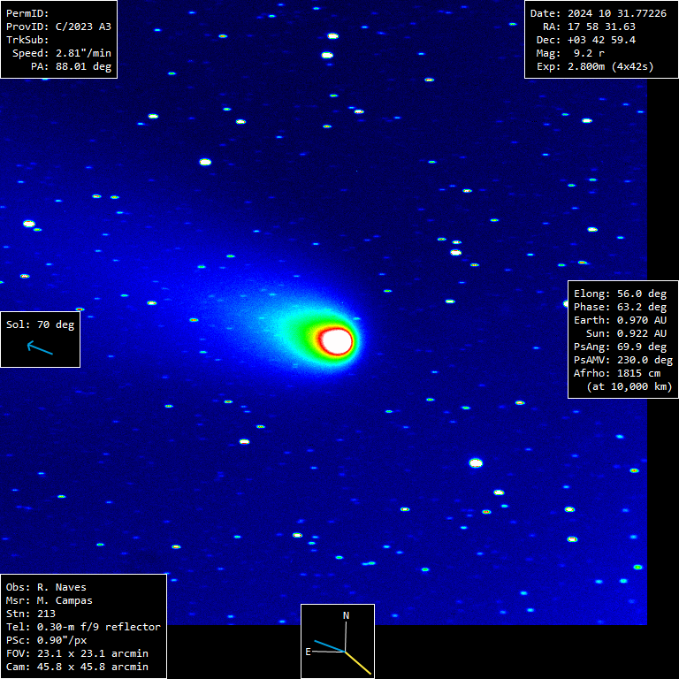Click the Exp: 2.800m (4x42s) line
This screenshot has height=679, width=679.
[x=595, y=66]
